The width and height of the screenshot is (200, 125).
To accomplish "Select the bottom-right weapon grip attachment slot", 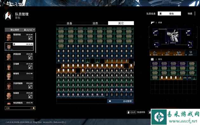I will tap(190, 44).
